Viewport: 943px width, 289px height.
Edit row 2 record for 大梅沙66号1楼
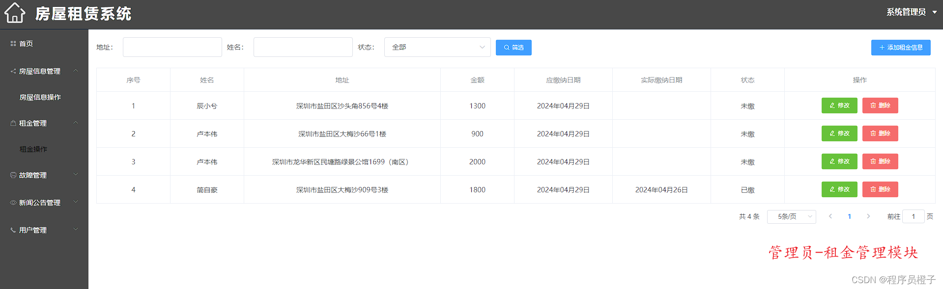(x=839, y=133)
